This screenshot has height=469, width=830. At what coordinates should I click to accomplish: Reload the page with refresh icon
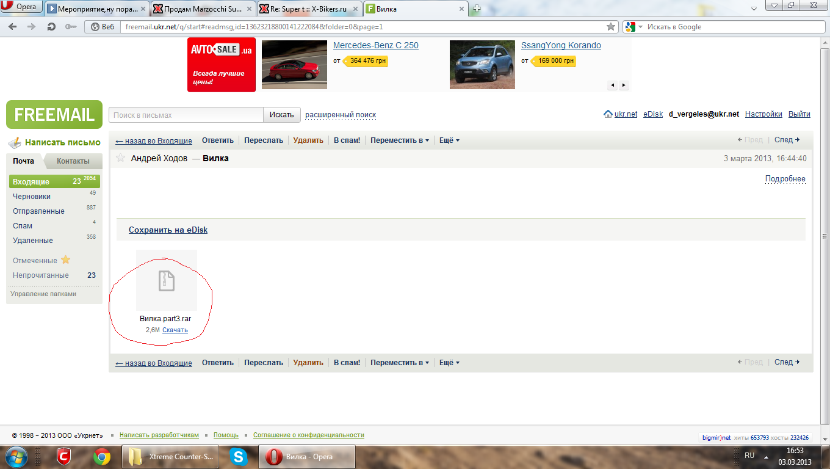51,27
